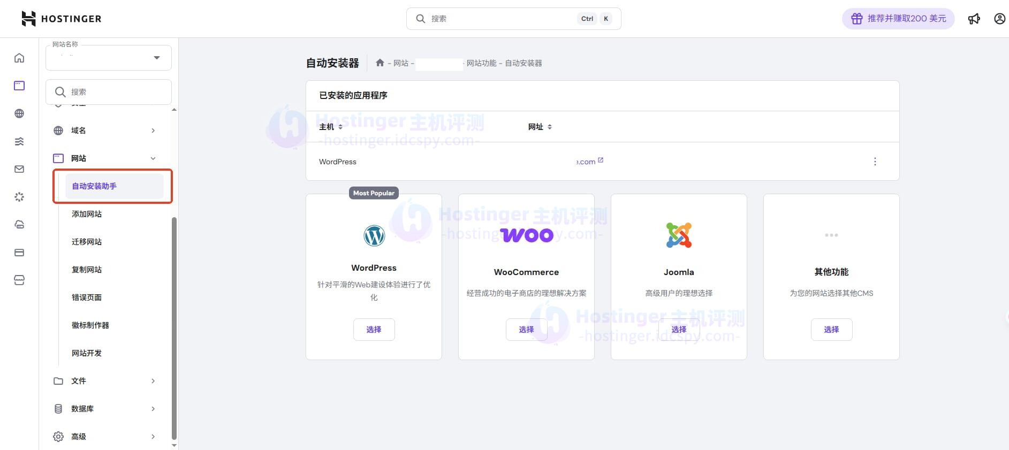Open the user profile account icon

[999, 19]
